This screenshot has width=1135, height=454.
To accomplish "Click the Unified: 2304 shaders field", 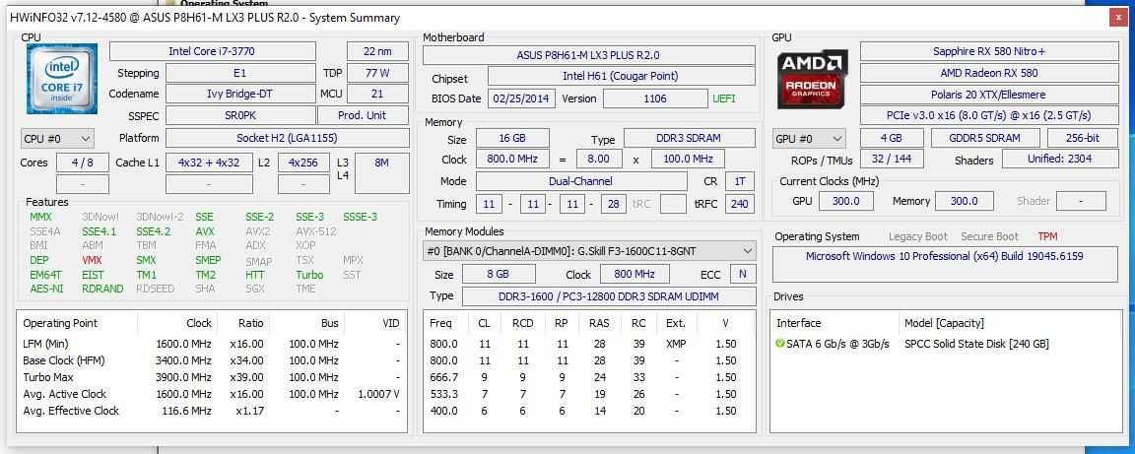I will tap(1060, 160).
